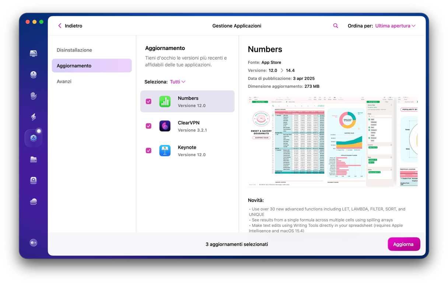448x284 pixels.
Task: Switch to the Disinstallazione tab
Action: (x=74, y=50)
